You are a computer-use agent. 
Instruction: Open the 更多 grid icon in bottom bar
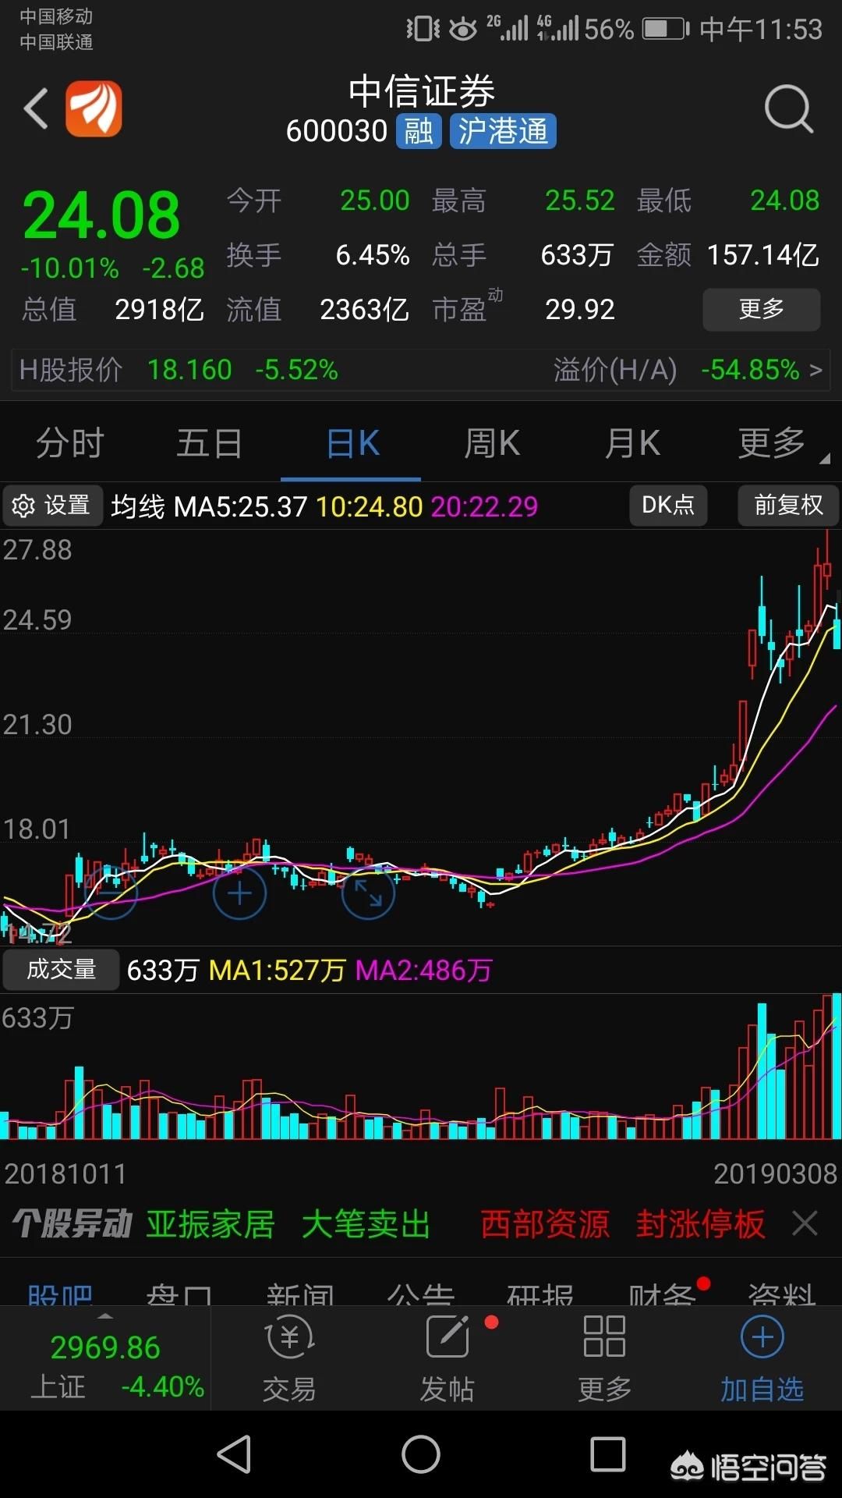pyautogui.click(x=604, y=1358)
